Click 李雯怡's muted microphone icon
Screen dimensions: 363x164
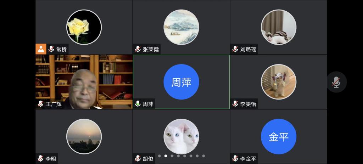pyautogui.click(x=235, y=104)
